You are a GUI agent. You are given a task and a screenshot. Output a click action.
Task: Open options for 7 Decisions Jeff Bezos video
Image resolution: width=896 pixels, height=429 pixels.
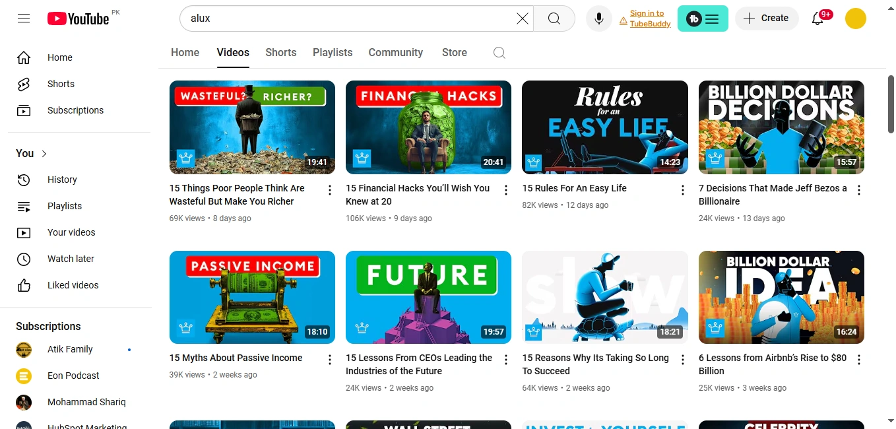coord(859,190)
